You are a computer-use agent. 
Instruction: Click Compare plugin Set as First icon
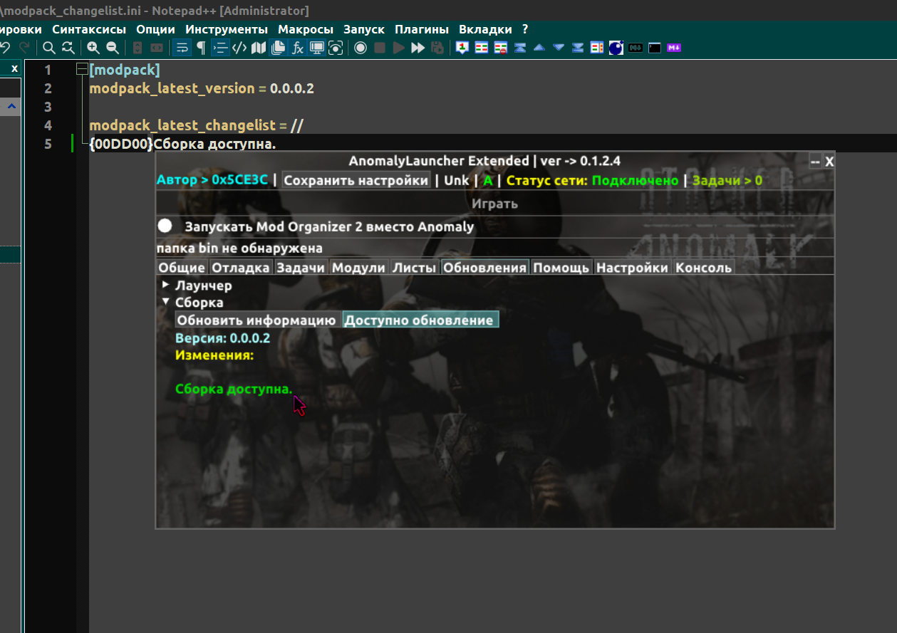point(462,48)
